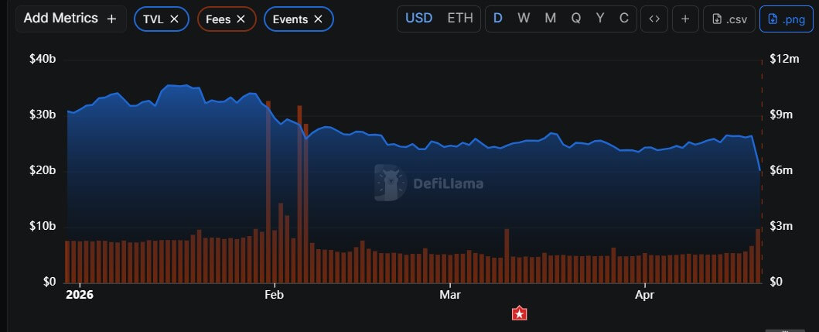Click the red star event marker
Image resolution: width=819 pixels, height=332 pixels.
[x=520, y=313]
